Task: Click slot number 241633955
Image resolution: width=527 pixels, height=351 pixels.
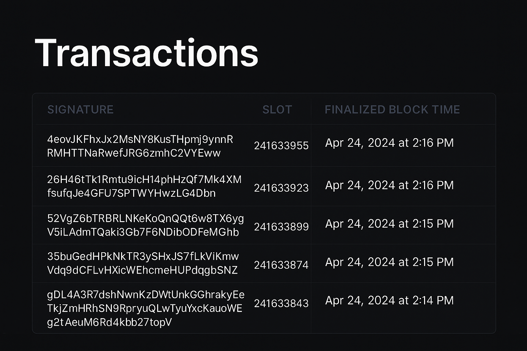Action: [x=281, y=146]
